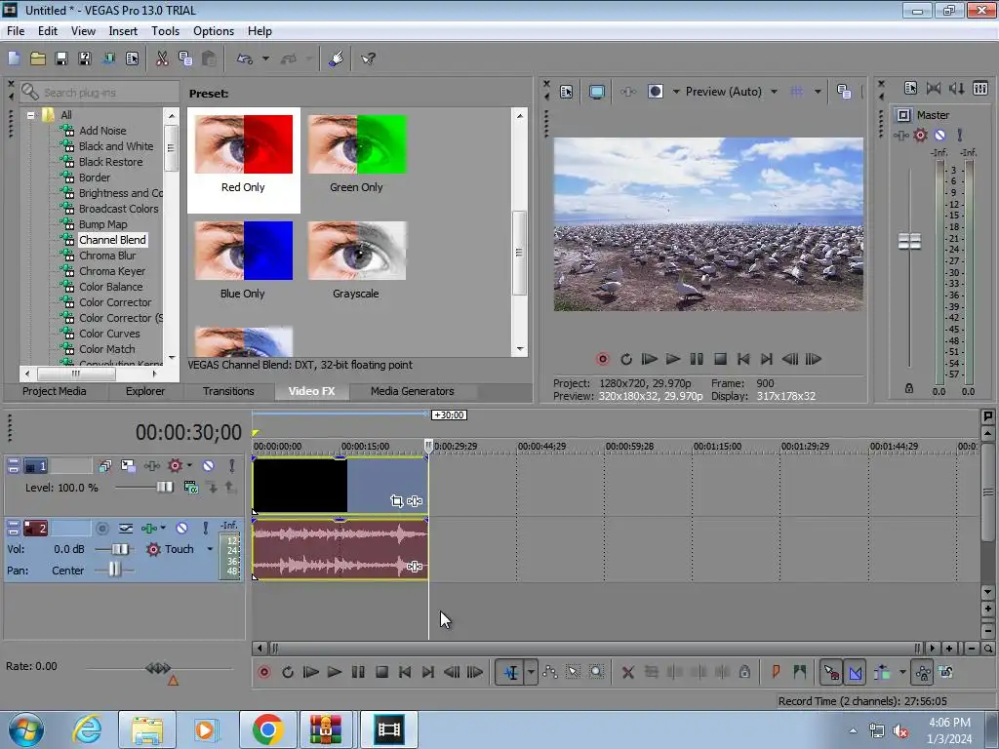Click the Open folder icon in the toolbar

tap(38, 59)
